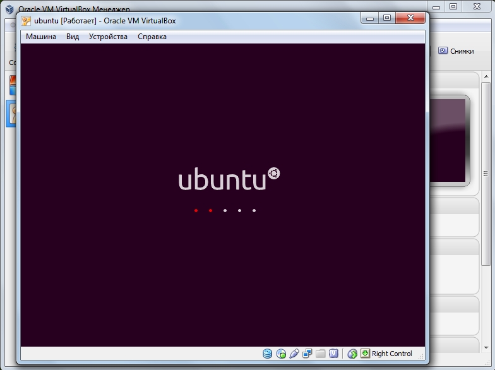Click the Right Control host key label
Image resolution: width=495 pixels, height=370 pixels.
pos(391,354)
